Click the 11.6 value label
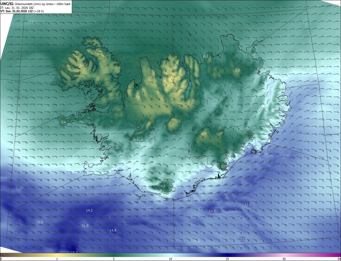Image resolution: width=341 pixels, height=261 pixels. point(196,241)
